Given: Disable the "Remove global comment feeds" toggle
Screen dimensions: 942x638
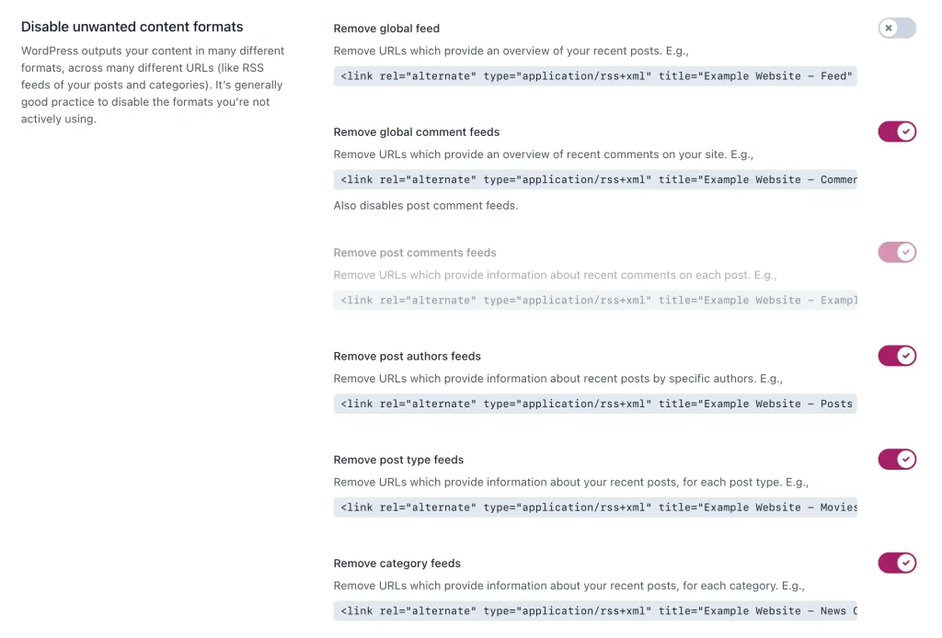Looking at the screenshot, I should click(896, 131).
